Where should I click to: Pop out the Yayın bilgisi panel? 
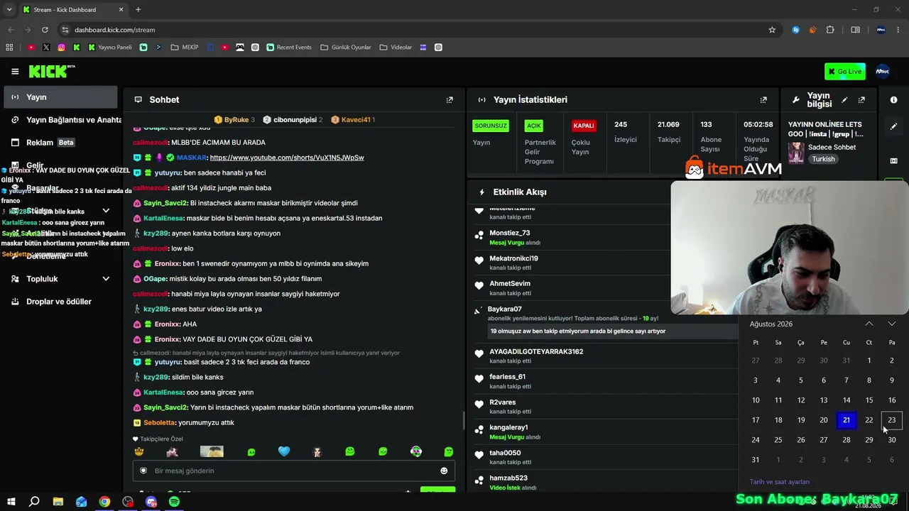click(x=861, y=100)
